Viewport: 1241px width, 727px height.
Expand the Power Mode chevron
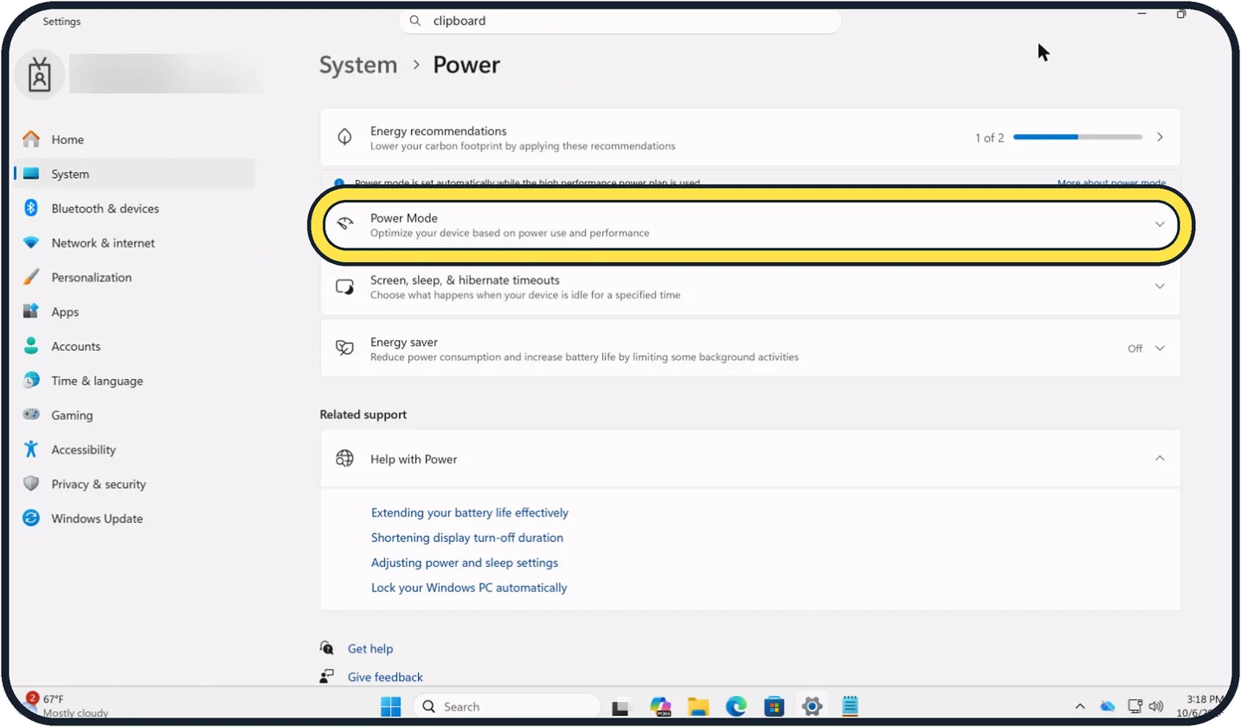pyautogui.click(x=1160, y=225)
